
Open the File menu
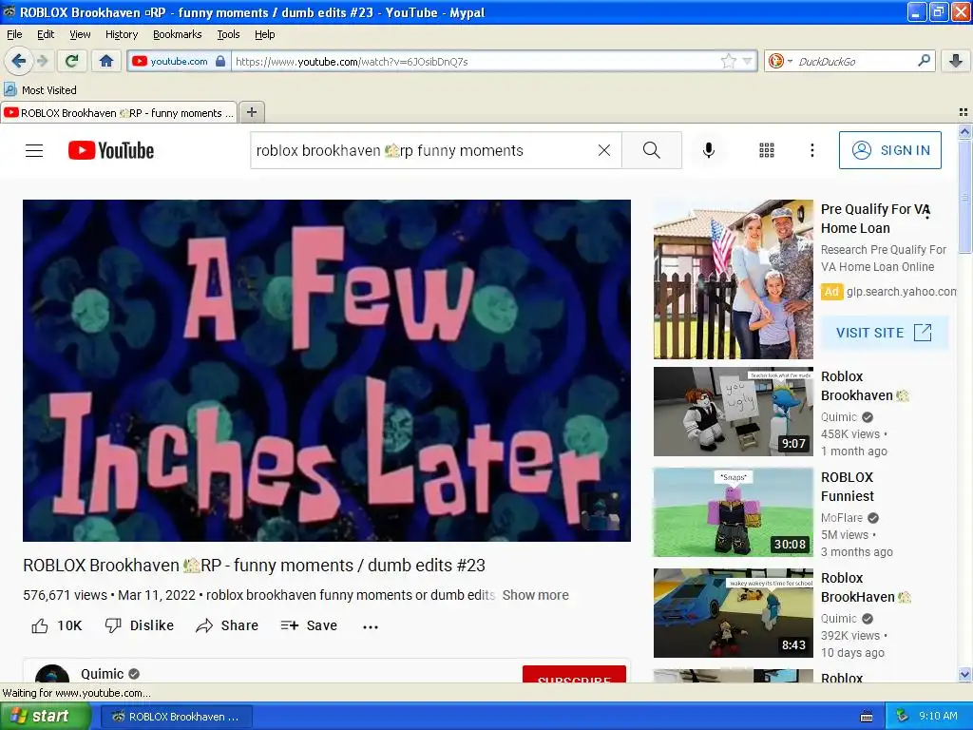click(x=14, y=34)
